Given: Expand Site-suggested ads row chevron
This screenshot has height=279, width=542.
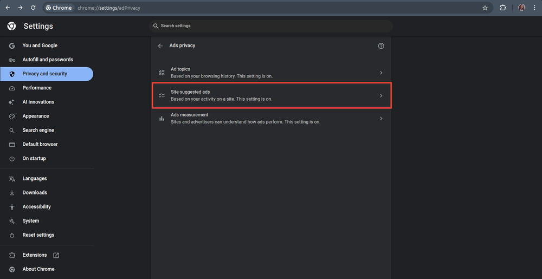Looking at the screenshot, I should click(381, 95).
